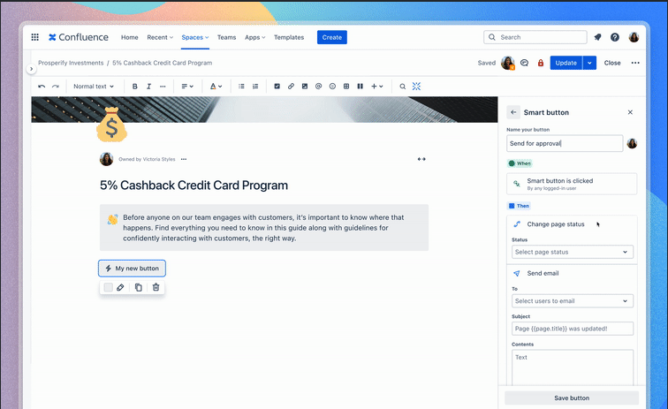
Task: Open the Select page status dropdown
Action: click(573, 252)
